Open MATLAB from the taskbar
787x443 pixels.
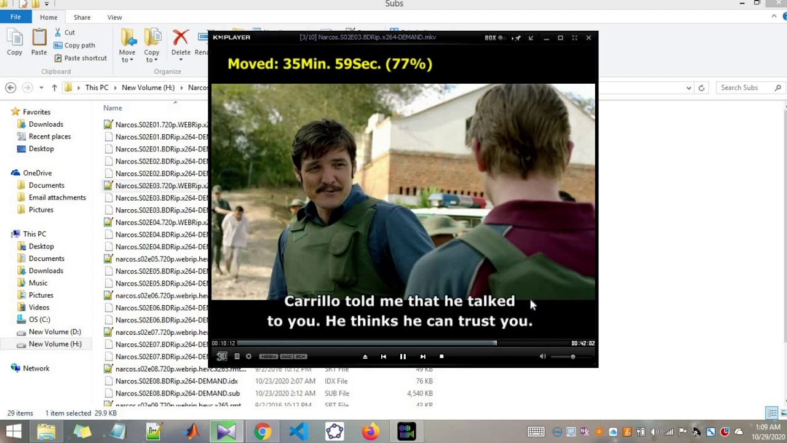pyautogui.click(x=191, y=432)
